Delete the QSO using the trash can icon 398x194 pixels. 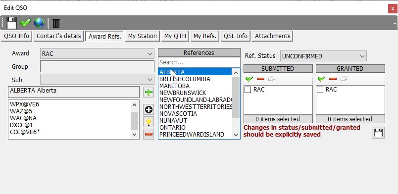[x=56, y=23]
